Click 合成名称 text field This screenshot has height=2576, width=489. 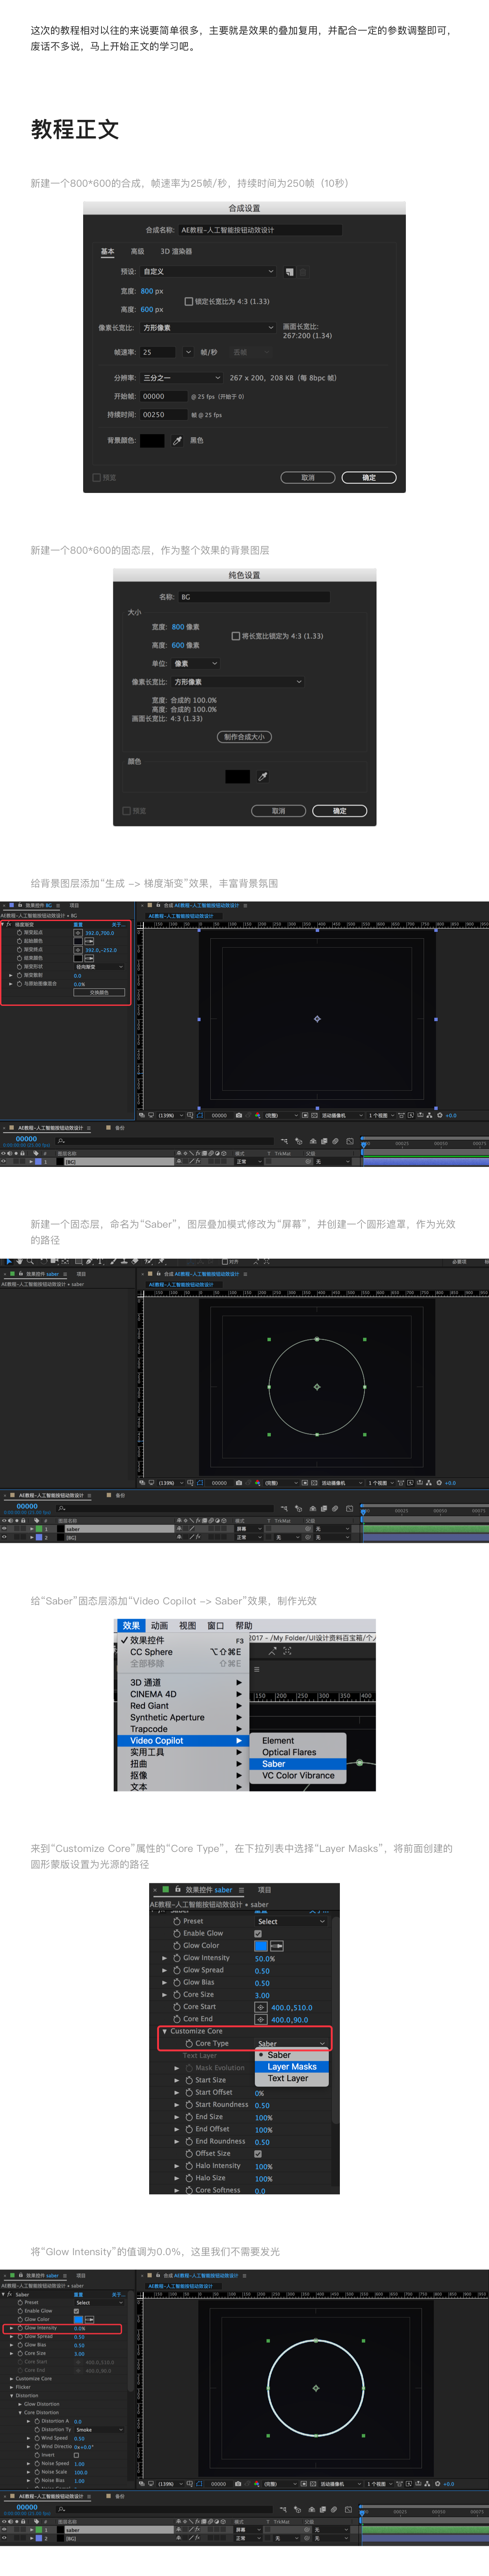(x=260, y=230)
